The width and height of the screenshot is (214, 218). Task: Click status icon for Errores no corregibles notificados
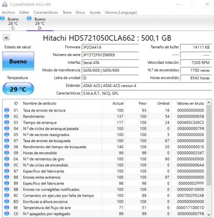click(x=7, y=189)
